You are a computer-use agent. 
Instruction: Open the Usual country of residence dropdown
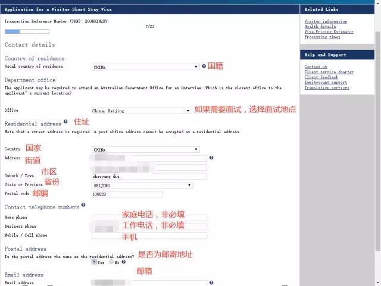click(x=145, y=67)
